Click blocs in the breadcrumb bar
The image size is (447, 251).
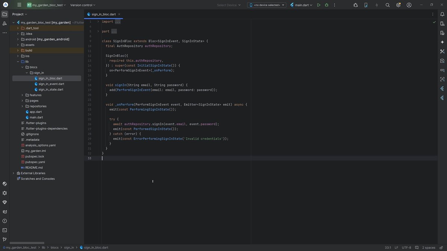coord(54,248)
